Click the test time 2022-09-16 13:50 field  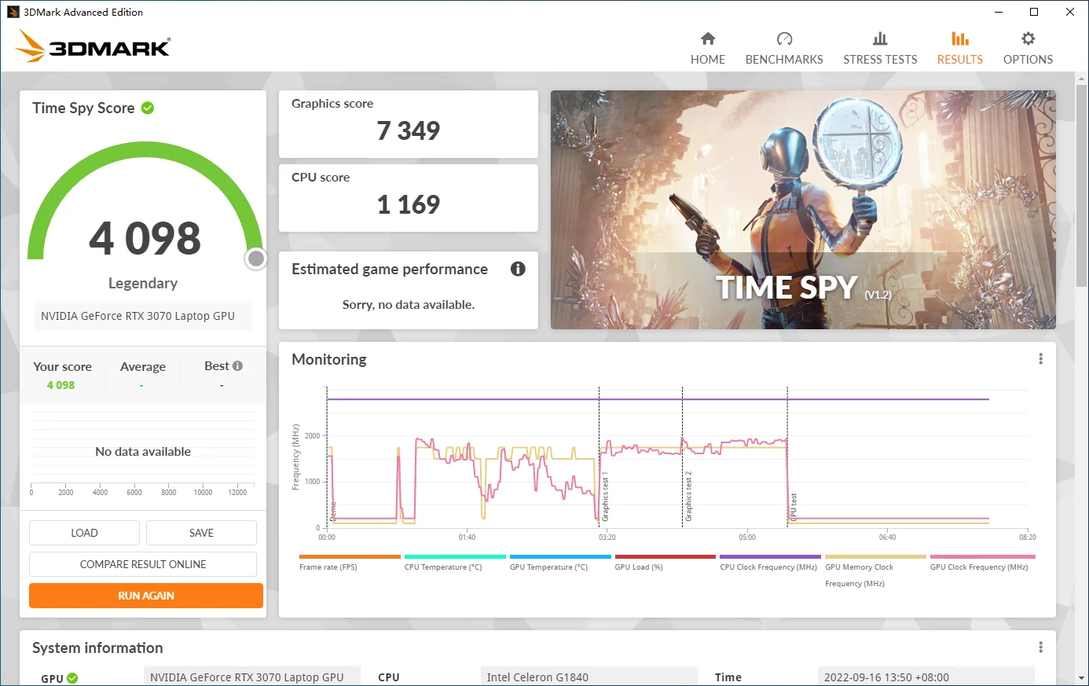point(926,677)
